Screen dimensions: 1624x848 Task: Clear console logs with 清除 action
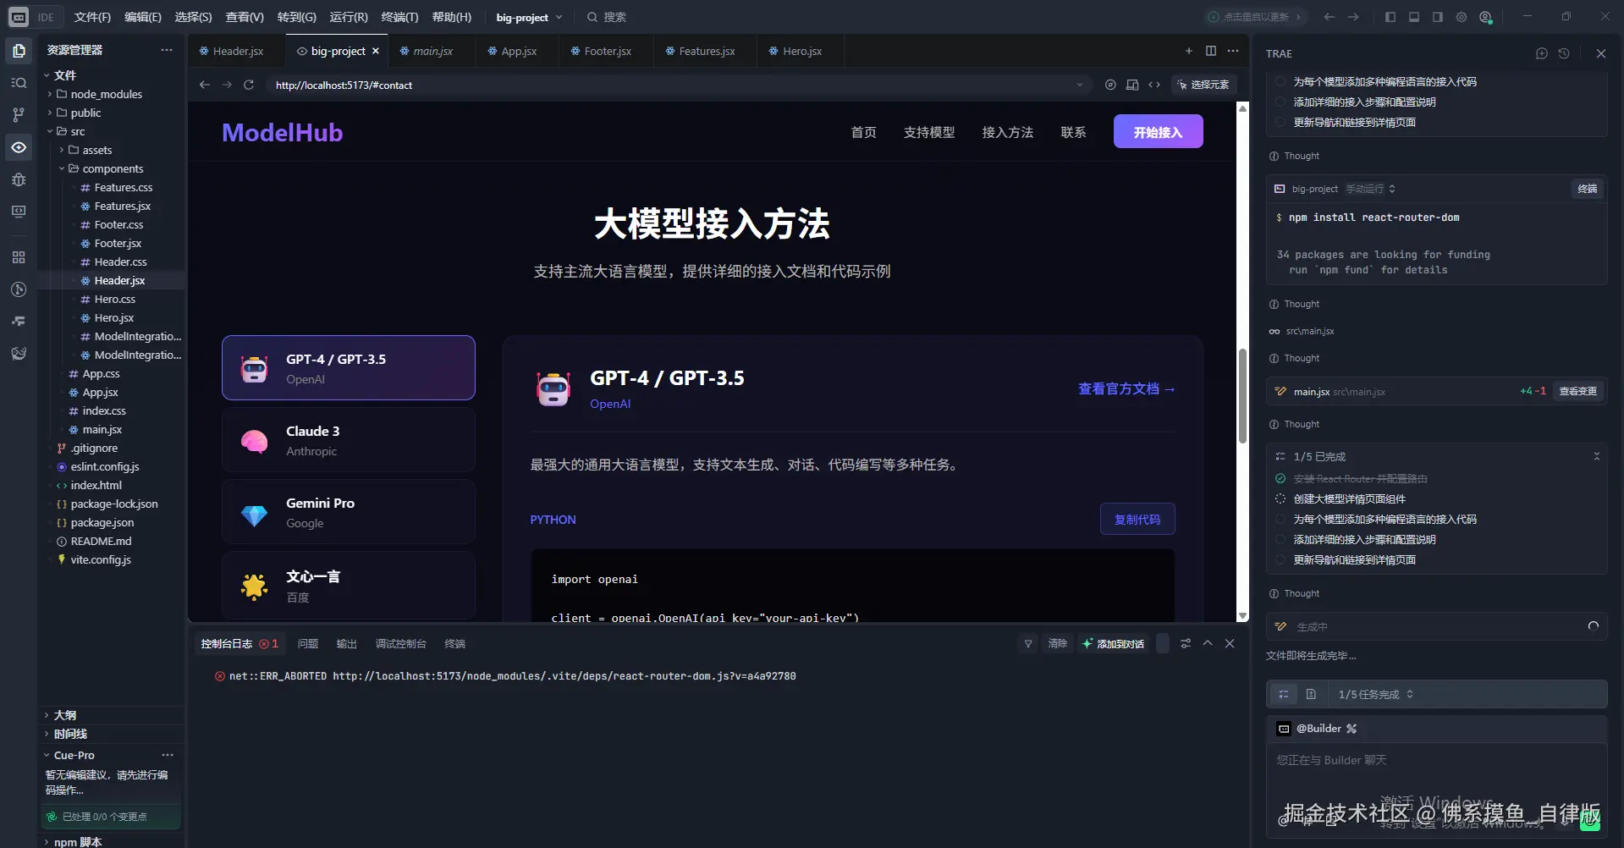pos(1056,643)
